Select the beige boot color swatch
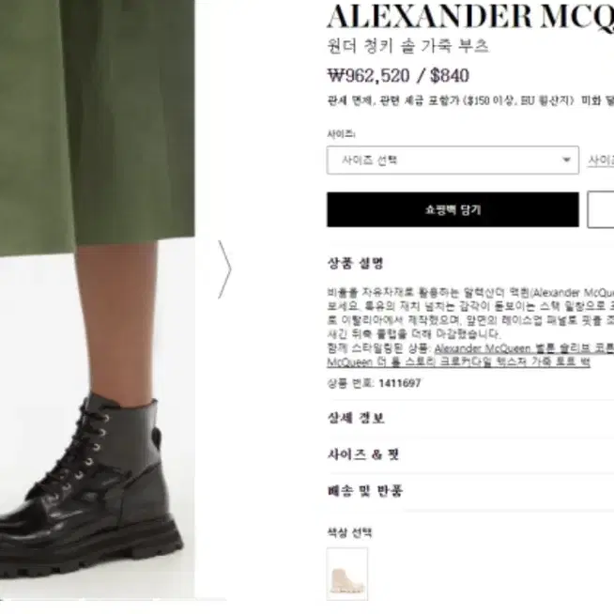Image resolution: width=614 pixels, height=614 pixels. (347, 574)
